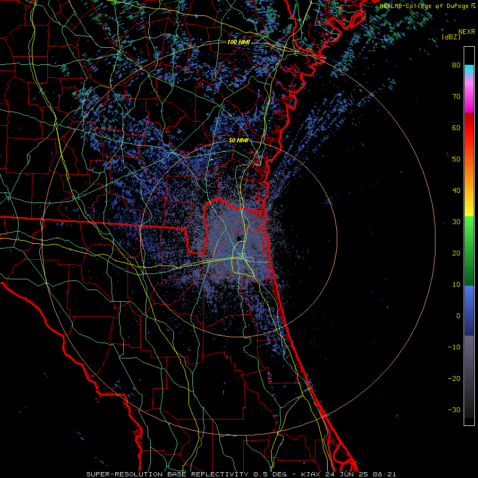Click the cyan band atop the color bar
The width and height of the screenshot is (478, 478).
click(469, 70)
